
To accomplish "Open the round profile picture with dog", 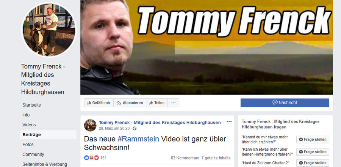I will (x=49, y=30).
